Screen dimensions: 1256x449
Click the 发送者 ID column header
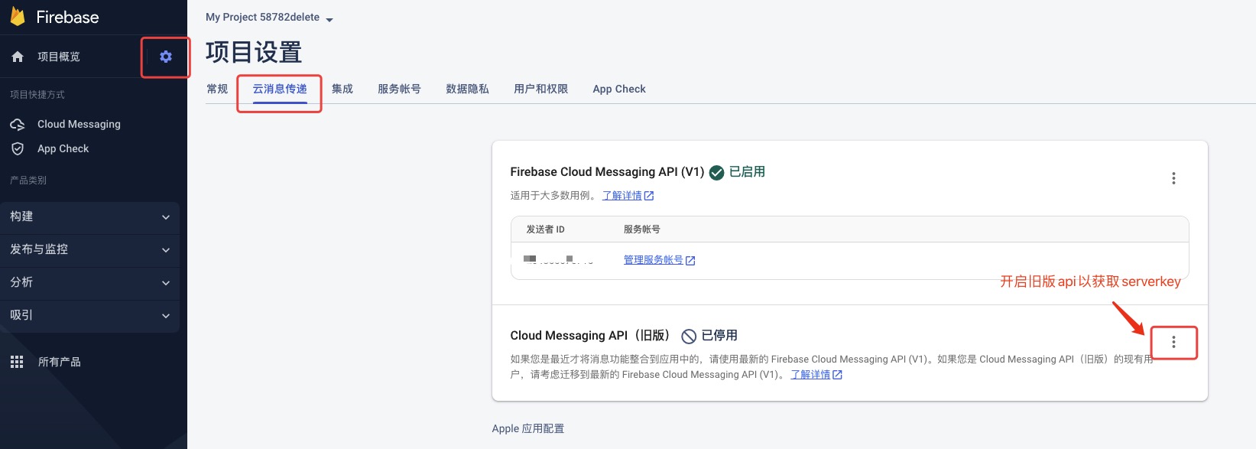pos(545,229)
